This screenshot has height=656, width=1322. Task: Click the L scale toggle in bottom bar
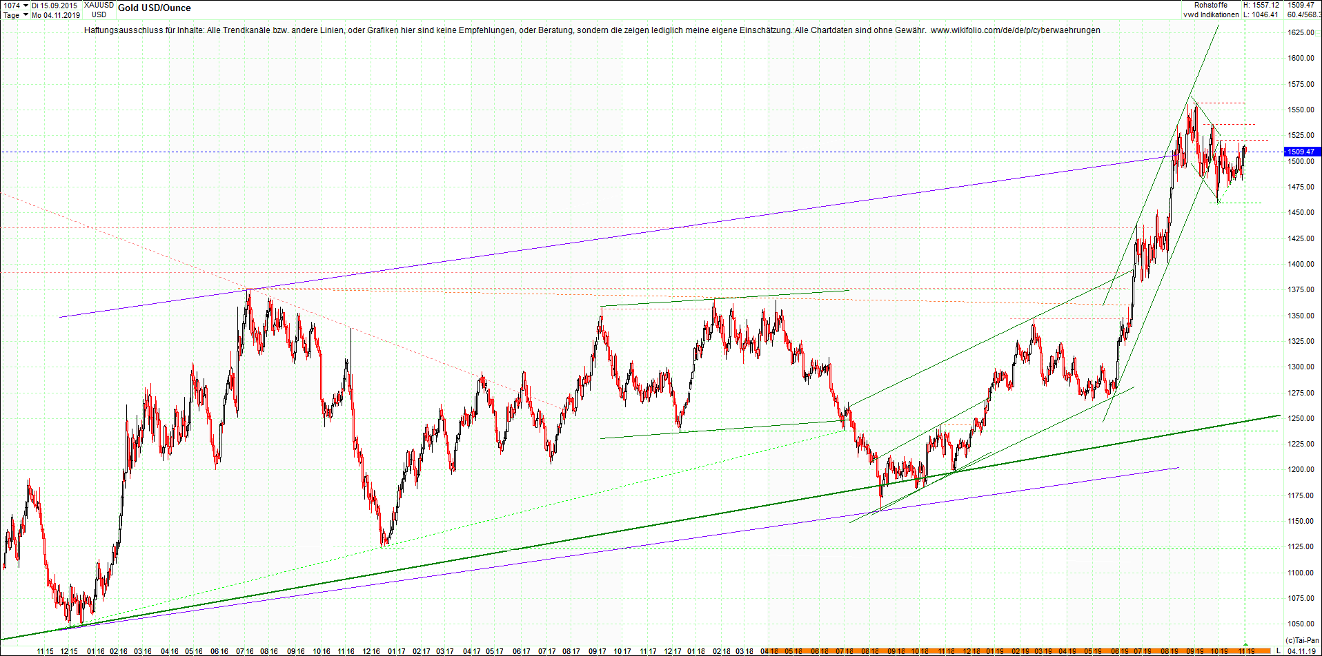tap(1279, 650)
